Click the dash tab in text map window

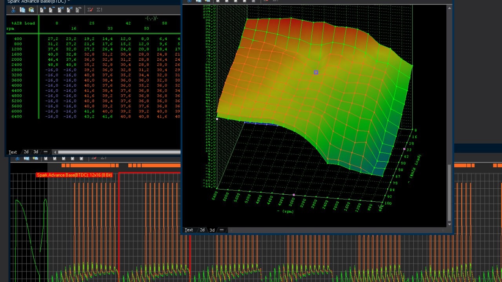[x=45, y=152]
